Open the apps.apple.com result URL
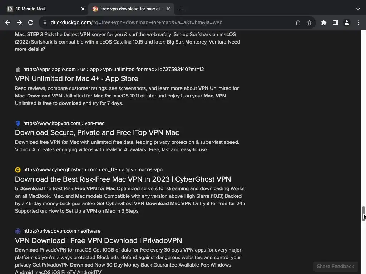Screen dimensions: 366x274 [x=113, y=70]
